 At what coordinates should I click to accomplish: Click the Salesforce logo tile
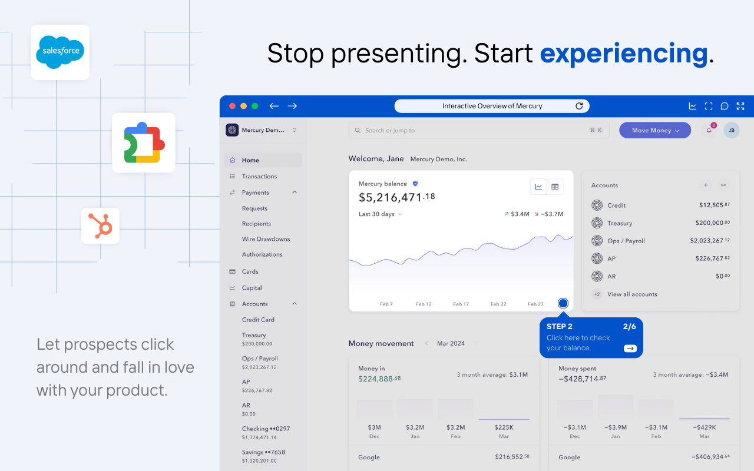pyautogui.click(x=60, y=52)
